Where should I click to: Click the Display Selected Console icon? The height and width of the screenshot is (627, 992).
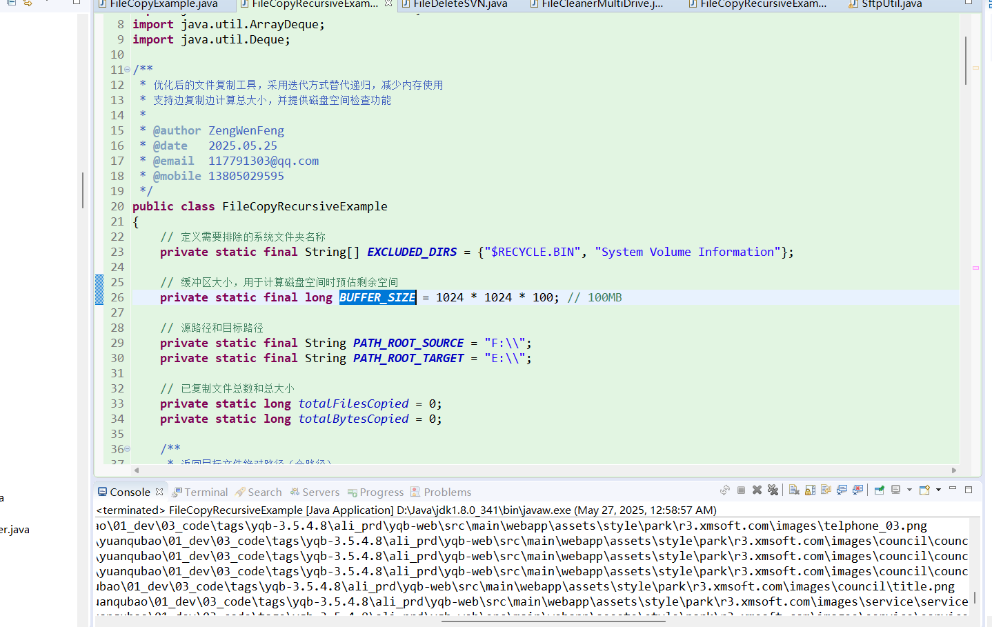click(x=895, y=490)
